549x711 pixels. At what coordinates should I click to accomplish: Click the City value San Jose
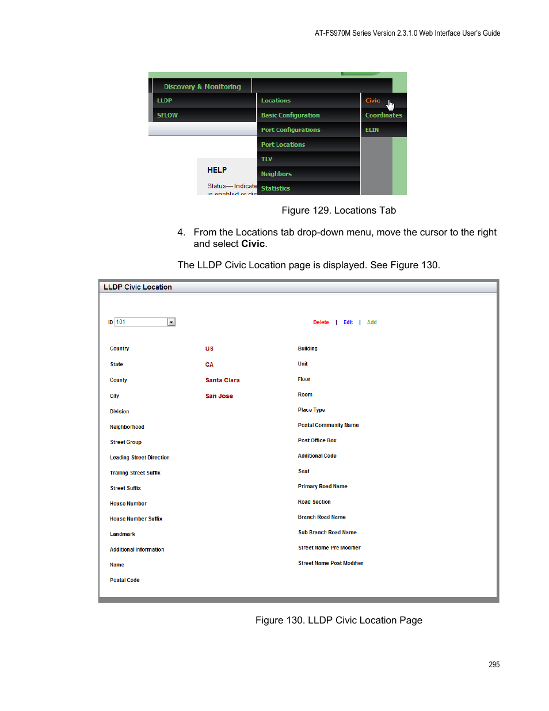219,396
